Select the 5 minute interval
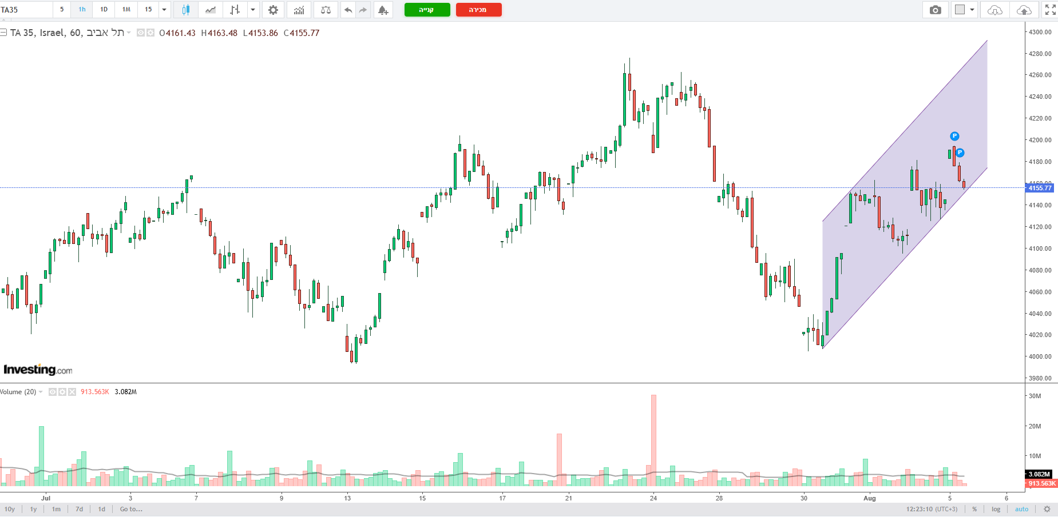The width and height of the screenshot is (1058, 517). (x=62, y=10)
